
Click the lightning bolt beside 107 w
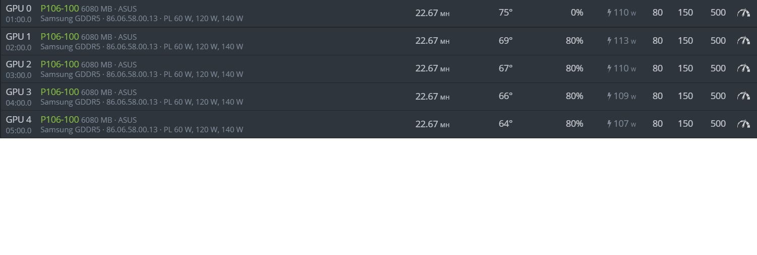tap(609, 124)
